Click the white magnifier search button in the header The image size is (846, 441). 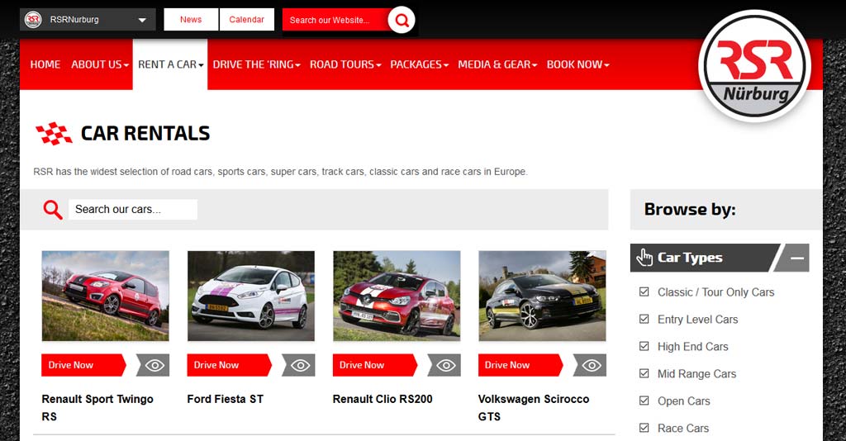point(402,20)
